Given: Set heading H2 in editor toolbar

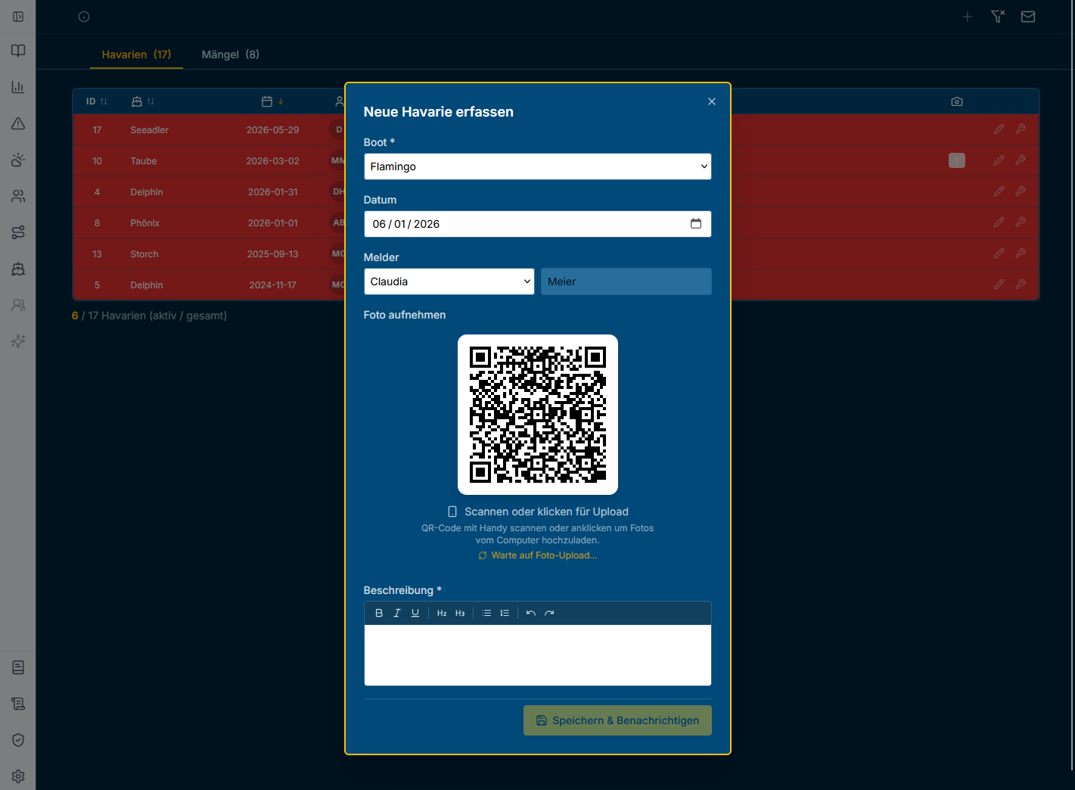Looking at the screenshot, I should coord(442,613).
